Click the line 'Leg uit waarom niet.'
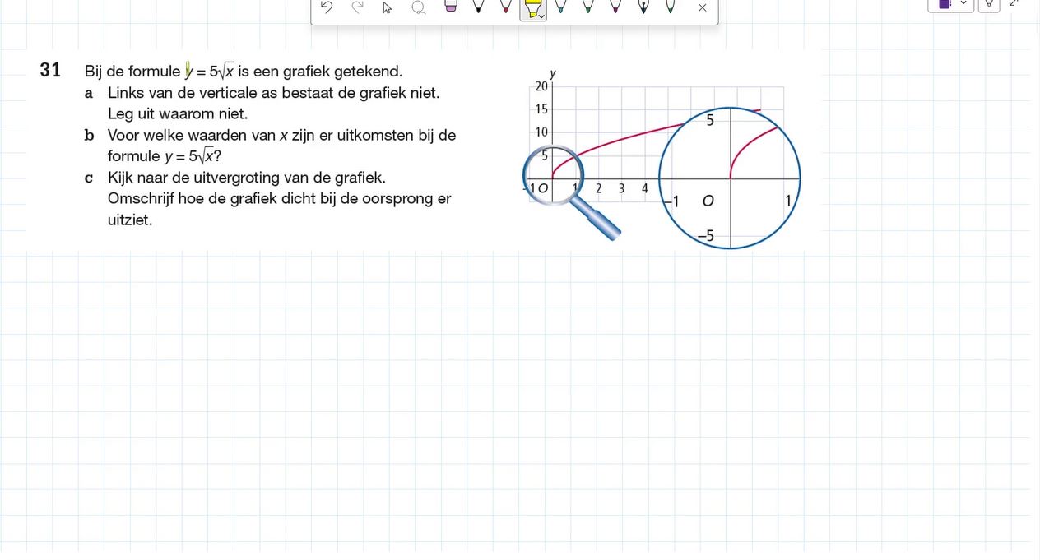Image resolution: width=1040 pixels, height=560 pixels. [x=178, y=114]
